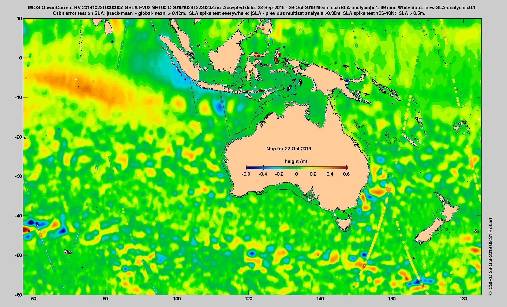Click the longitude 140 axis label

click(x=320, y=299)
